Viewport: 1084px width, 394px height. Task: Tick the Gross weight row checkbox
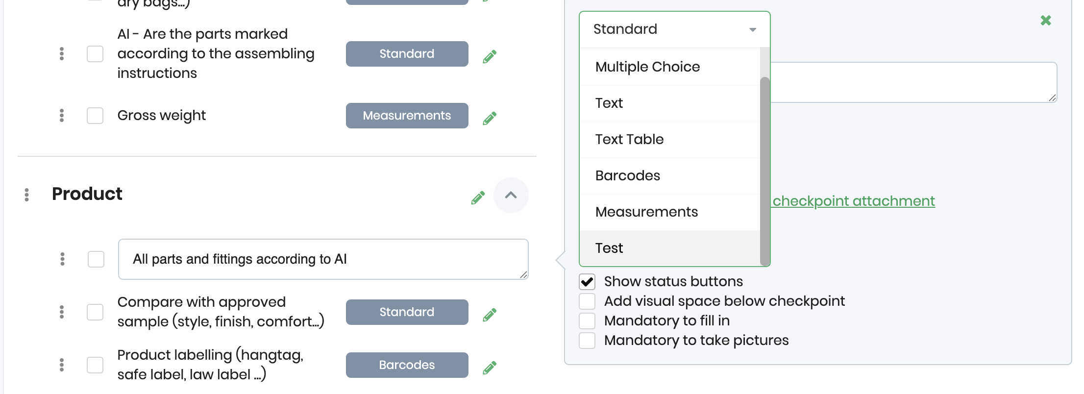tap(95, 116)
